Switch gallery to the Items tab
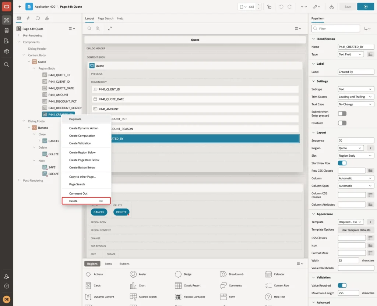Screen dimensions: 377x306 coord(109,264)
